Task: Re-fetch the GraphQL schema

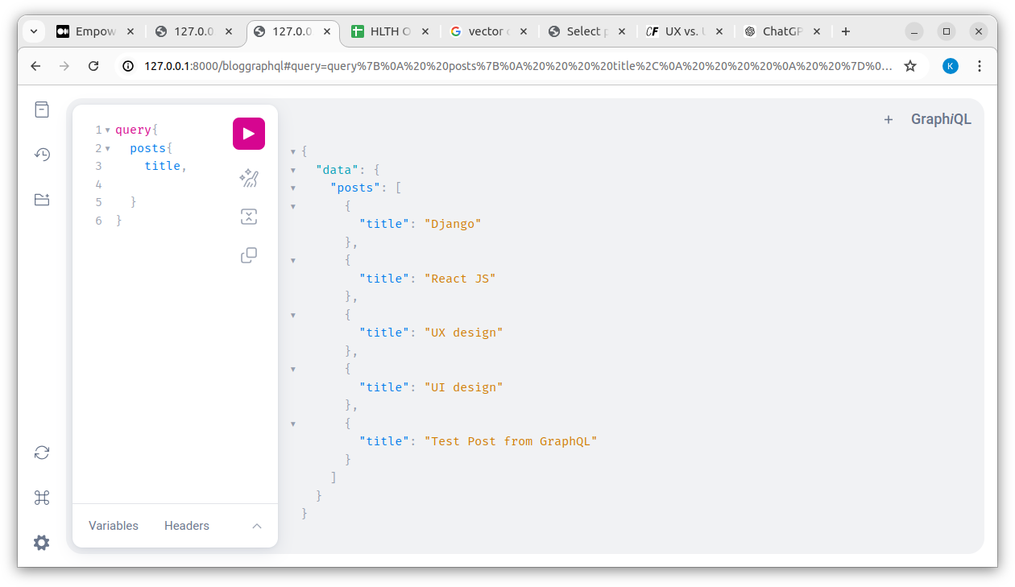Action: pyautogui.click(x=42, y=453)
